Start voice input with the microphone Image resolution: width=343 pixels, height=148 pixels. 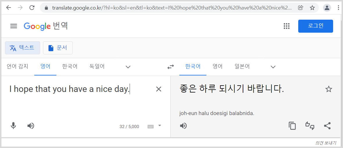click(13, 125)
